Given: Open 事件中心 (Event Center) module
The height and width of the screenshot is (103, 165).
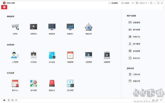Looking at the screenshot, I should [x=15, y=83].
